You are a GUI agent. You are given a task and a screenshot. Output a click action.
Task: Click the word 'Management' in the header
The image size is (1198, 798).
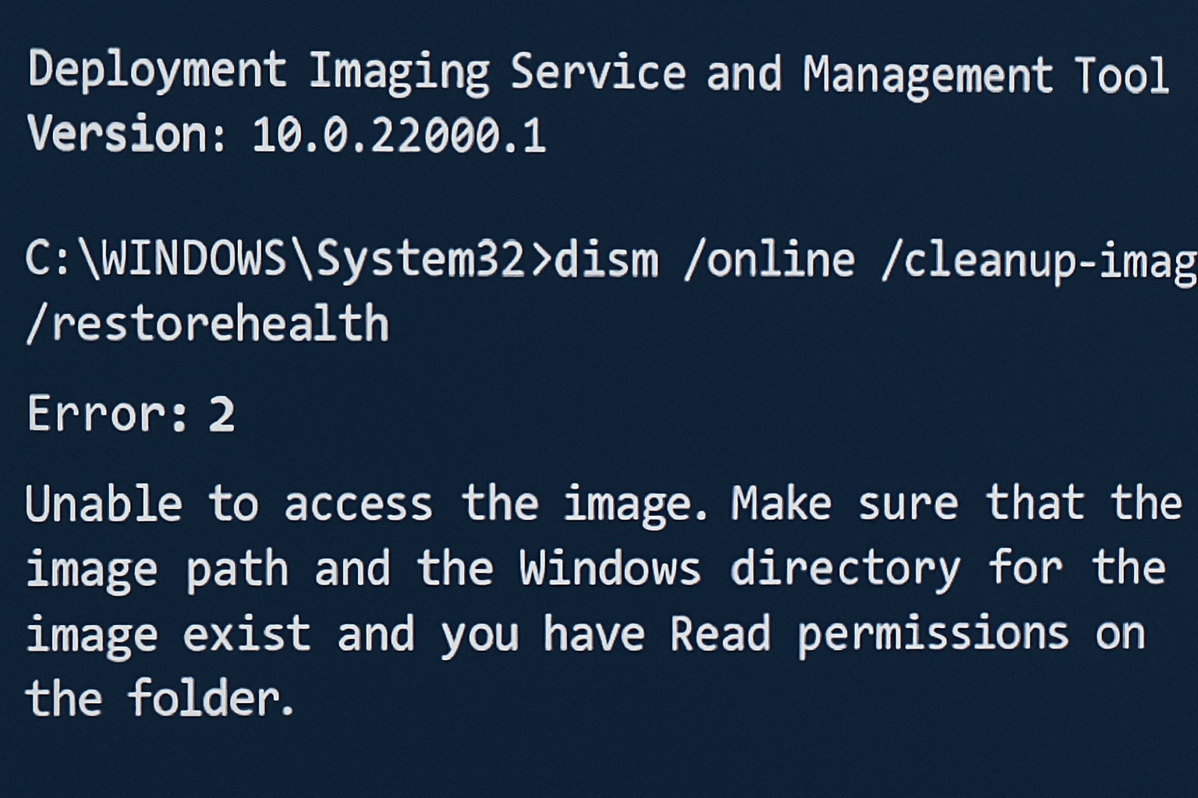[927, 75]
